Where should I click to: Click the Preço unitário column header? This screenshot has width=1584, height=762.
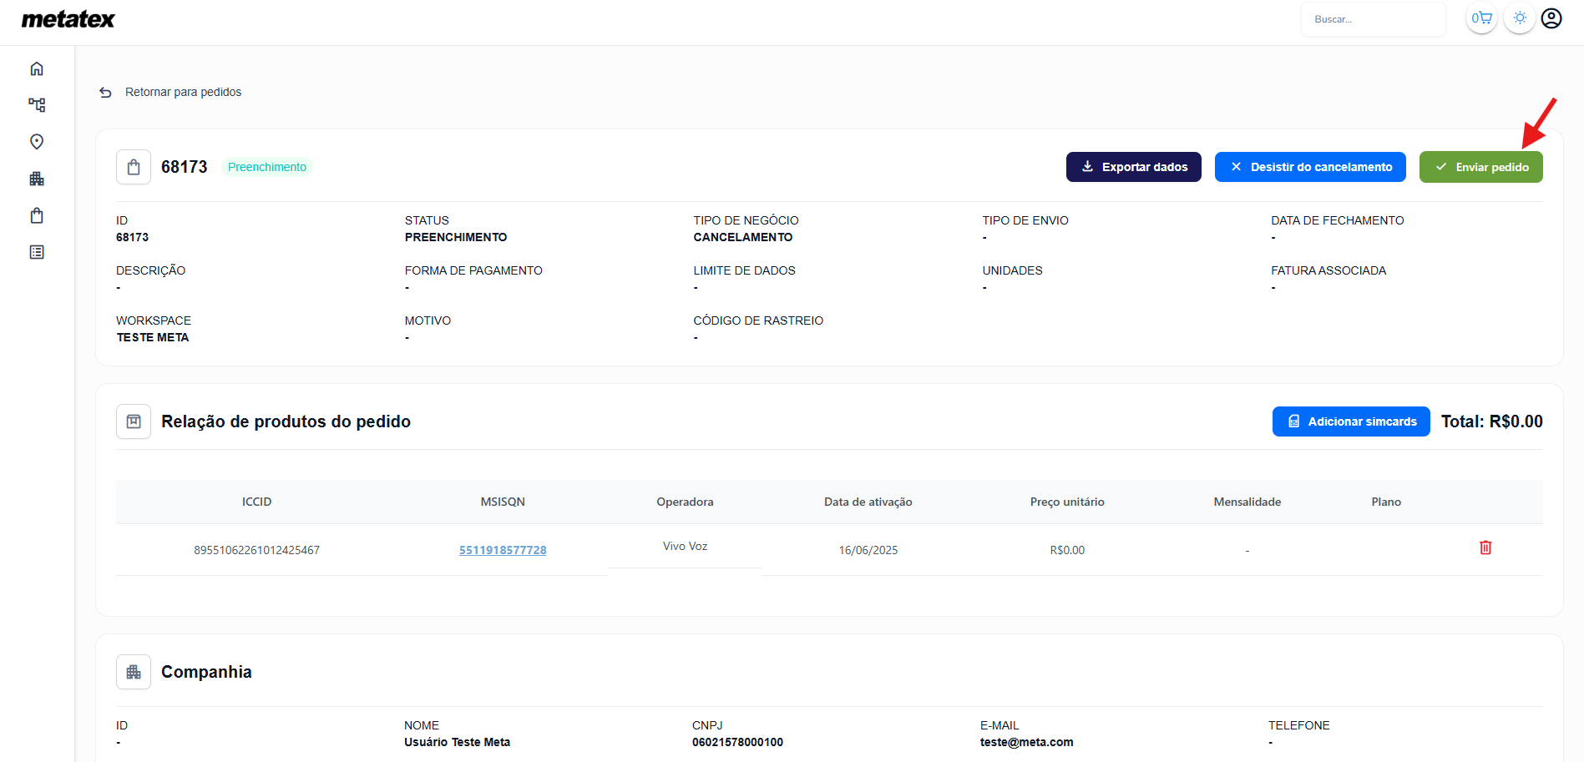coord(1067,502)
